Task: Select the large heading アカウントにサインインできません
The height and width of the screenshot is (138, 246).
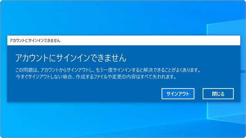Action: (x=71, y=58)
